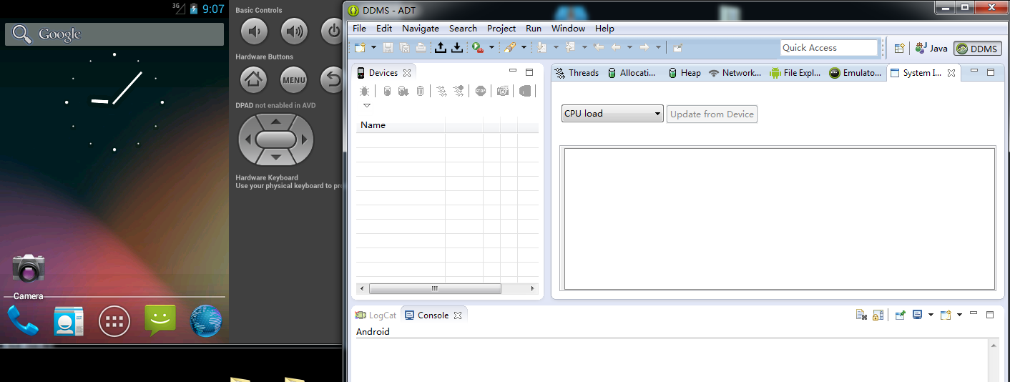Click the New wizard icon in toolbar
The width and height of the screenshot is (1010, 382).
[x=360, y=47]
